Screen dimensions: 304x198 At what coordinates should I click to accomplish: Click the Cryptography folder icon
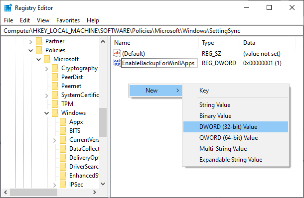pyautogui.click(x=55, y=68)
